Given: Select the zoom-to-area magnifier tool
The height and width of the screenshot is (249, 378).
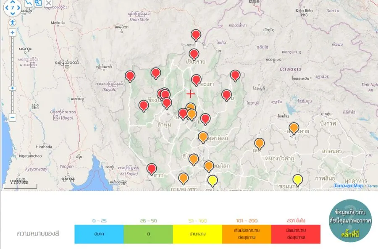Looking at the screenshot, I should click(x=39, y=3).
